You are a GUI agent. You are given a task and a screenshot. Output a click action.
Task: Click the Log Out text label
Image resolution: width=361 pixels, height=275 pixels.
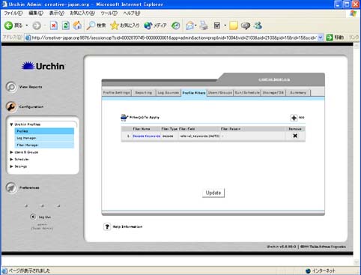pyautogui.click(x=45, y=217)
